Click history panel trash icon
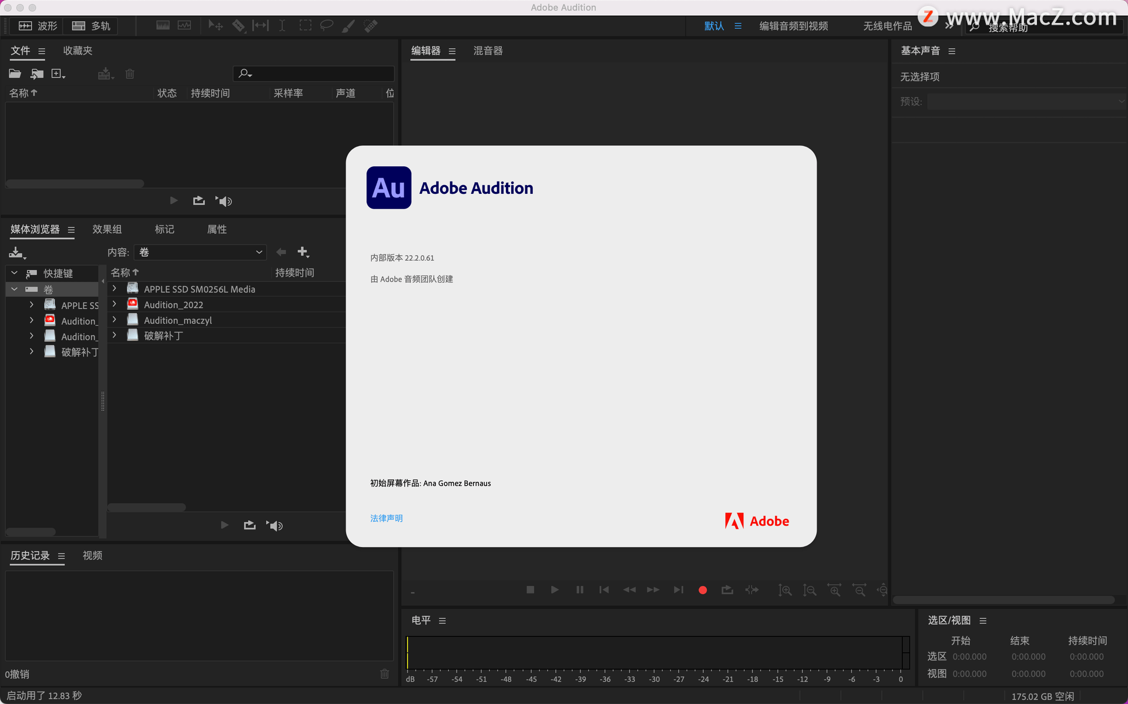Viewport: 1128px width, 704px height. pos(384,673)
